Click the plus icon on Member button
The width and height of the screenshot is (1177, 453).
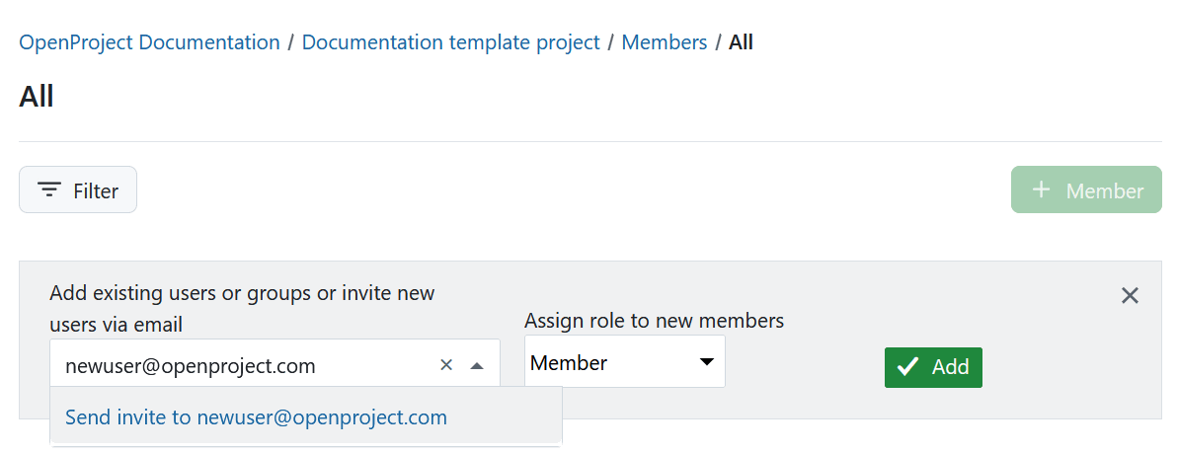pyautogui.click(x=1041, y=190)
